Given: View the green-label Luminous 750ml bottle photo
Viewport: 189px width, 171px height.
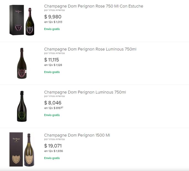Looking at the screenshot, I should coord(22,106).
